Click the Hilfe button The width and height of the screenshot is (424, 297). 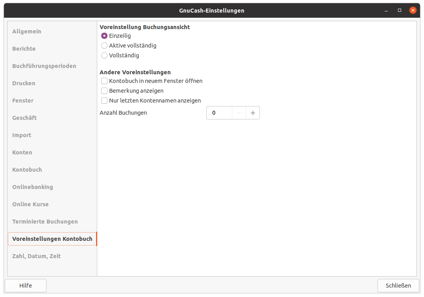[26, 286]
